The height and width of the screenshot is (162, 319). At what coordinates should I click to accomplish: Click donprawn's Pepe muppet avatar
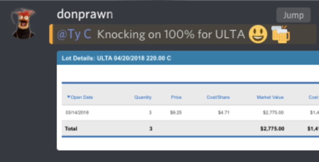(x=23, y=23)
